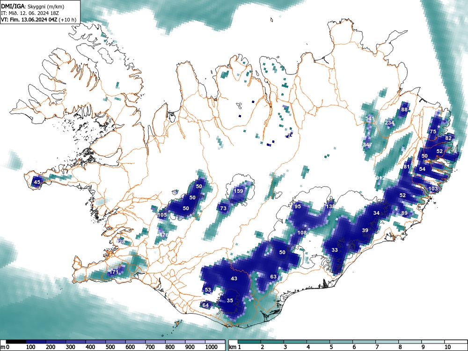Click the visibility value 43 on the map
468x351 pixels.
pos(234,278)
